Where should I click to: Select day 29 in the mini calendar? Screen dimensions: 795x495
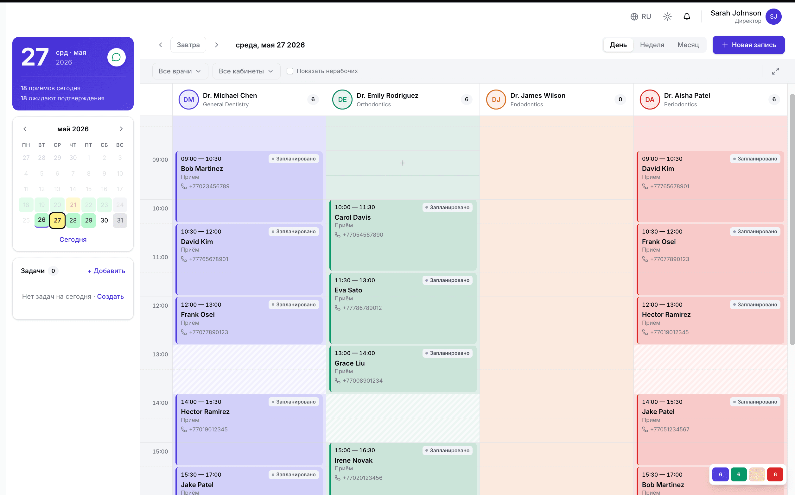tap(88, 220)
